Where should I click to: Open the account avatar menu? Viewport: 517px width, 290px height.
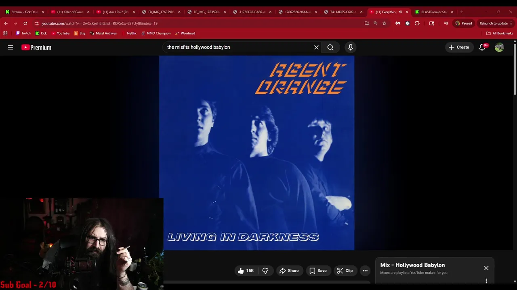click(499, 47)
